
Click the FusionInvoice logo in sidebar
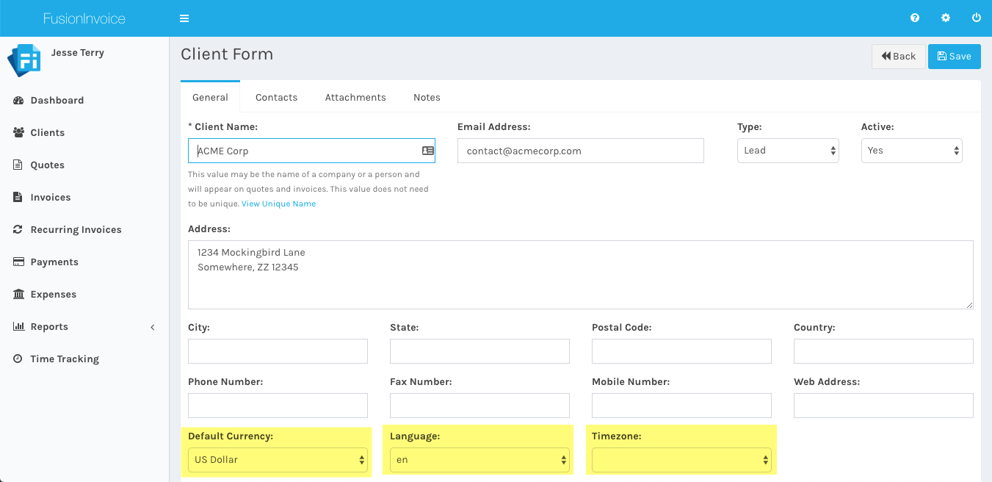click(23, 60)
